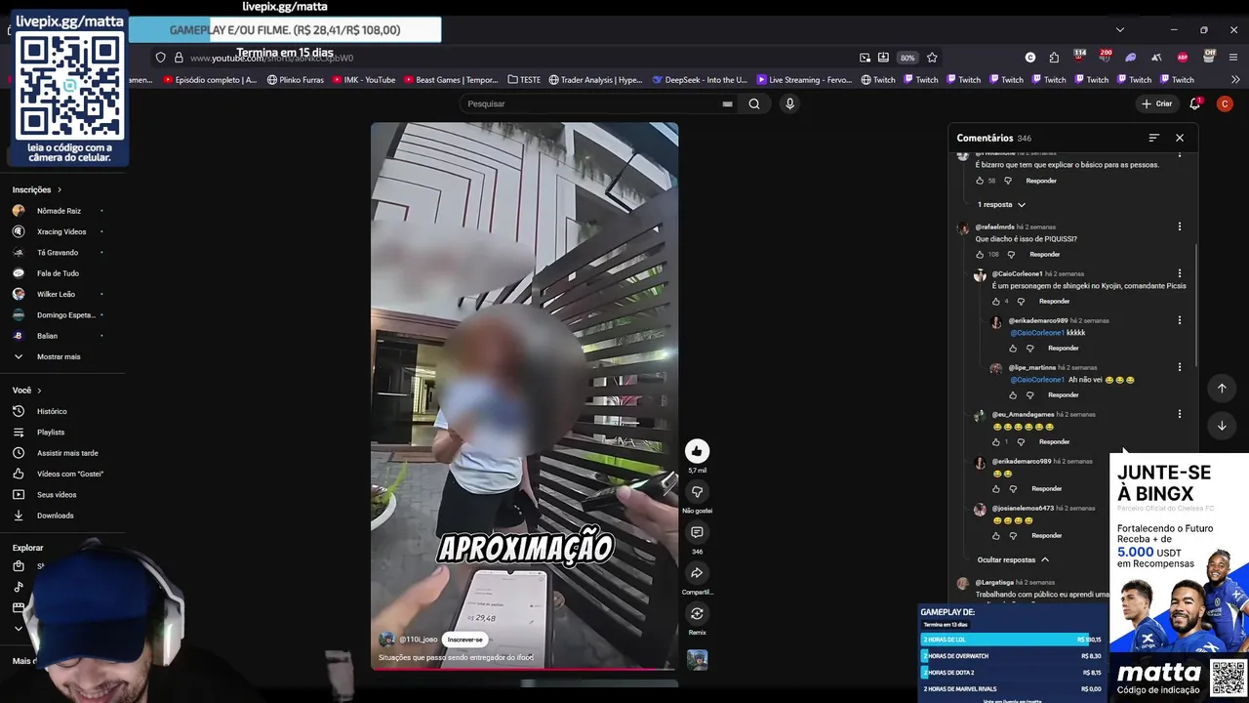Click the audio track thumbnail below Remix

pyautogui.click(x=697, y=660)
